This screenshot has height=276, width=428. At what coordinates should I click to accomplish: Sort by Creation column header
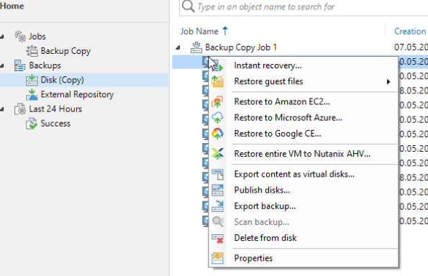pos(410,32)
